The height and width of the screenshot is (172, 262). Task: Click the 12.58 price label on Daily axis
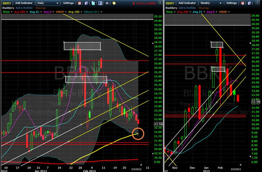158,124
